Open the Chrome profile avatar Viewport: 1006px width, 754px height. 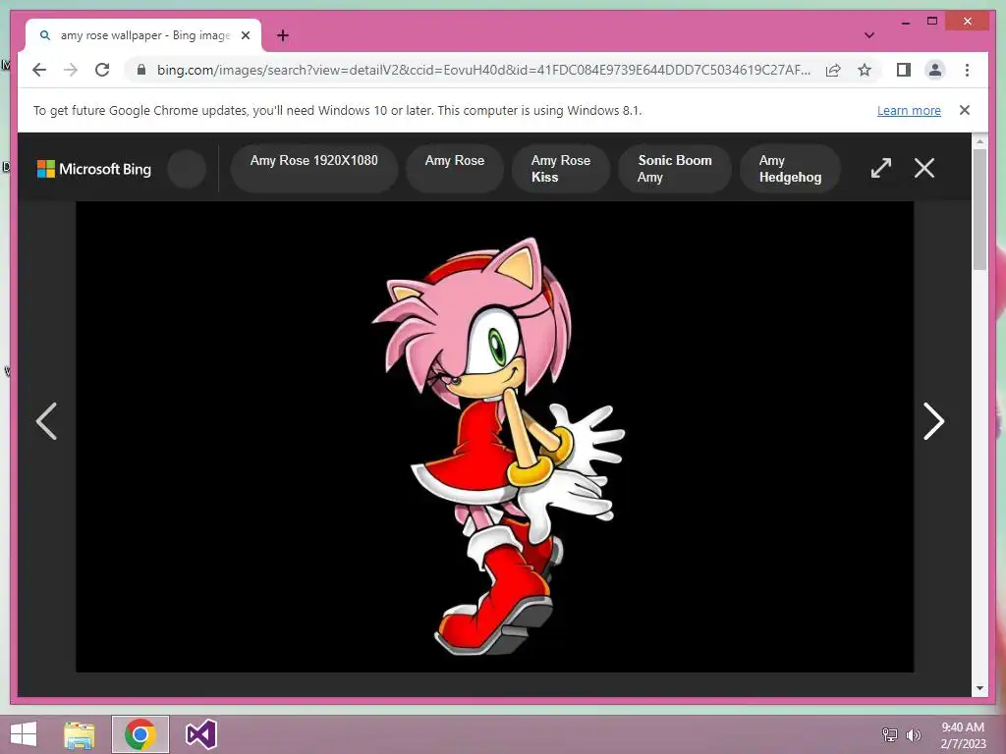[x=935, y=70]
